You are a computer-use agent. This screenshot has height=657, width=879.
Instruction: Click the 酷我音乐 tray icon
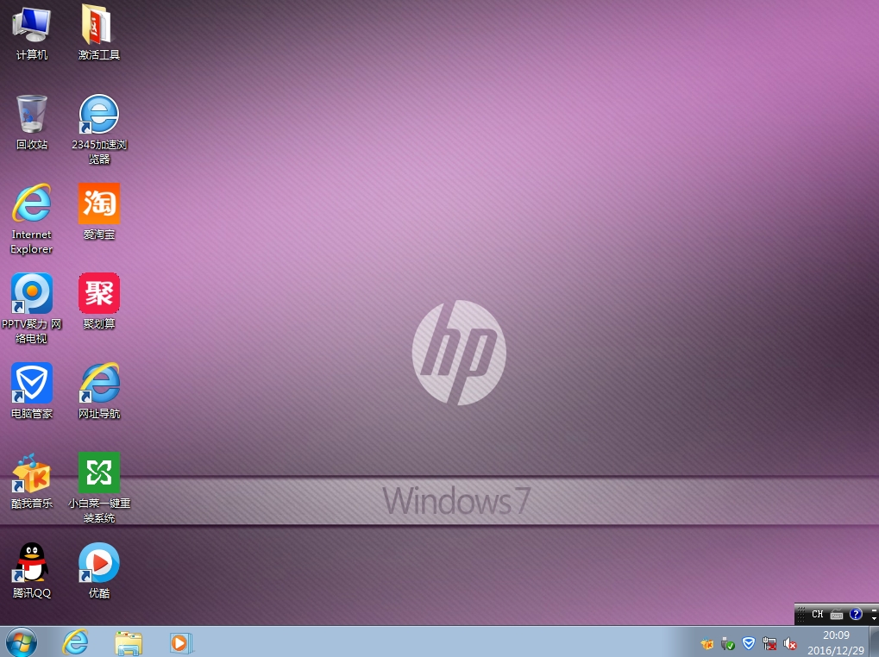tap(707, 644)
